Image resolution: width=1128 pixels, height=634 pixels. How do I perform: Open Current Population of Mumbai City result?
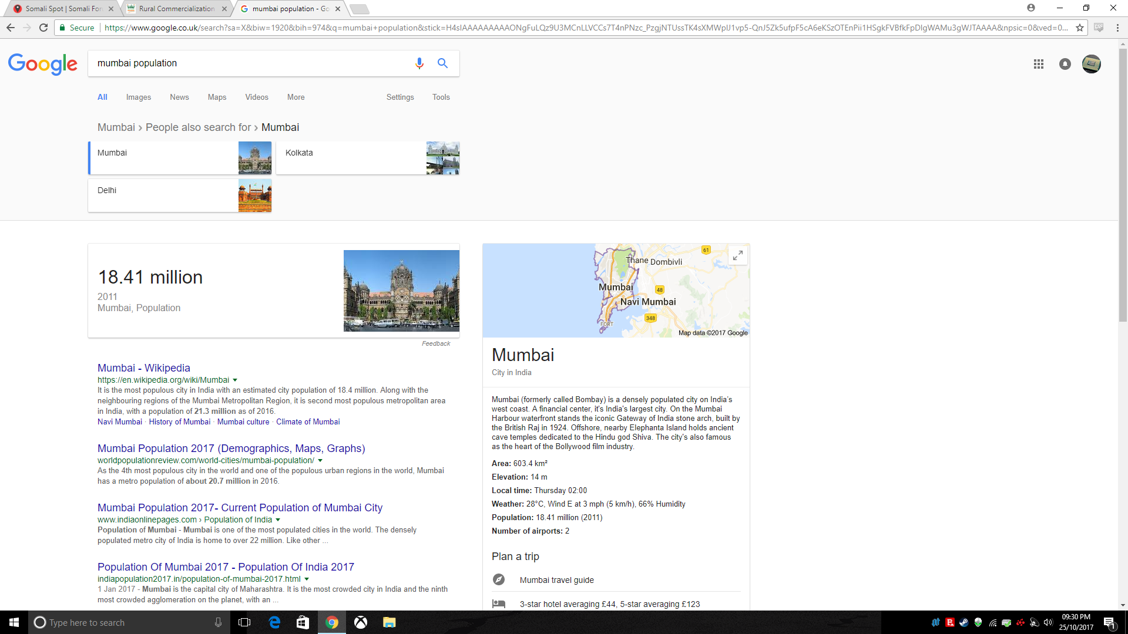pos(240,508)
